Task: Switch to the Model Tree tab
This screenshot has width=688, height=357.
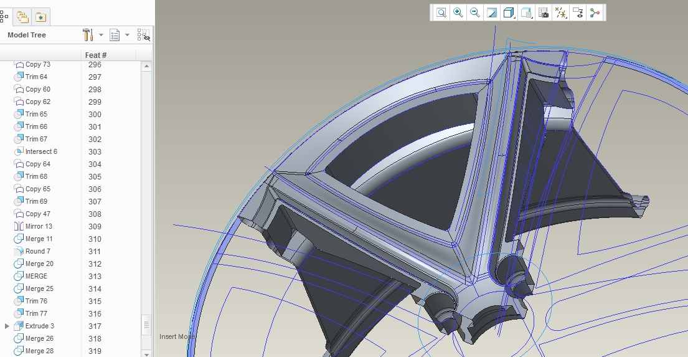Action: [x=4, y=17]
